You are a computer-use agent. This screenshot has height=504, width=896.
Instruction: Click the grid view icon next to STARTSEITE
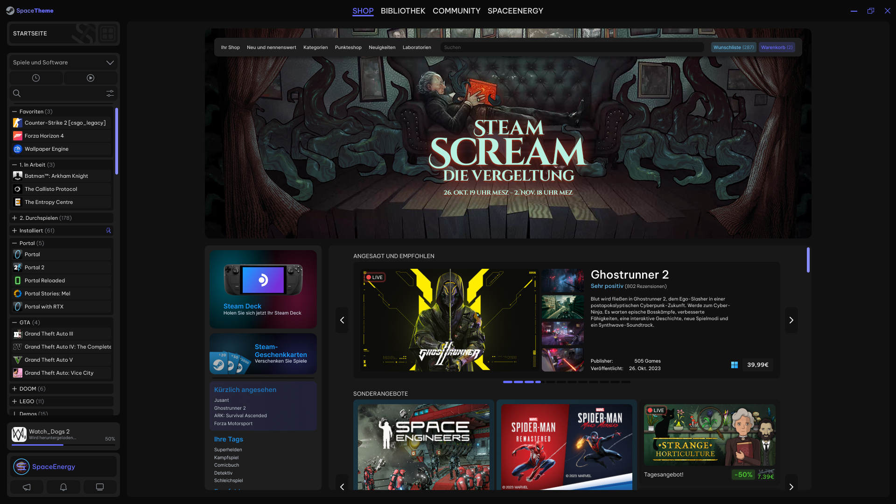107,33
